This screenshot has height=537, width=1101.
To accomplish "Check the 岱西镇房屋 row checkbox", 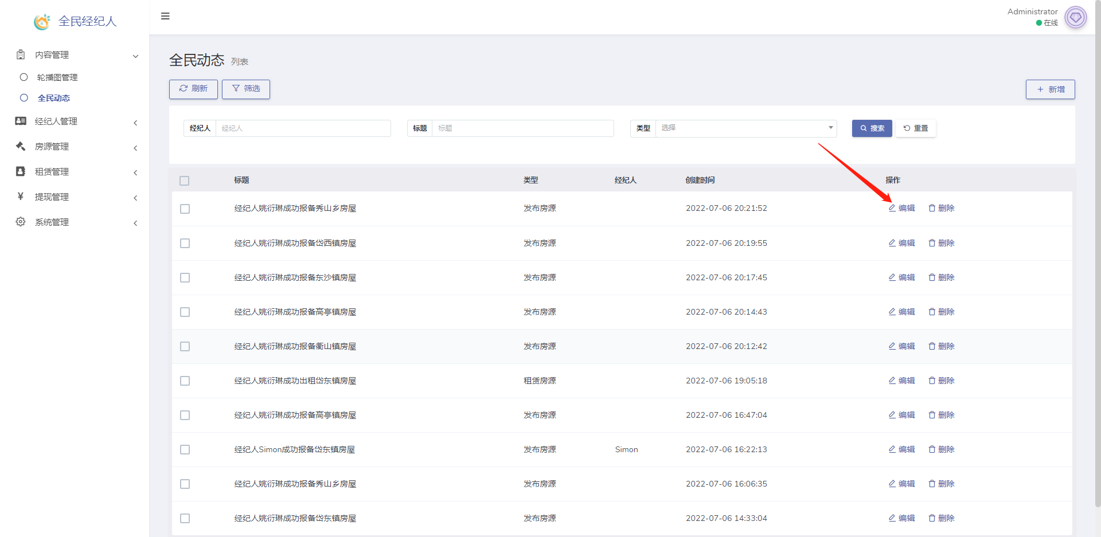I will click(x=185, y=244).
